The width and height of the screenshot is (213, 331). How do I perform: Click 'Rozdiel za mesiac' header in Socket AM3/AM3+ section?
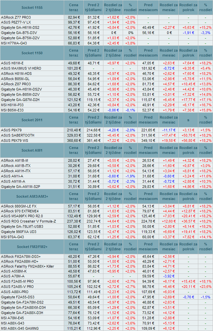tap(169, 196)
